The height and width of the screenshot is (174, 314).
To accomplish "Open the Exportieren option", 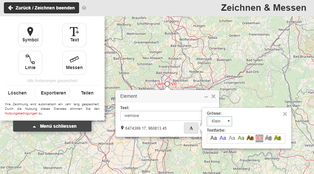I will pos(53,93).
